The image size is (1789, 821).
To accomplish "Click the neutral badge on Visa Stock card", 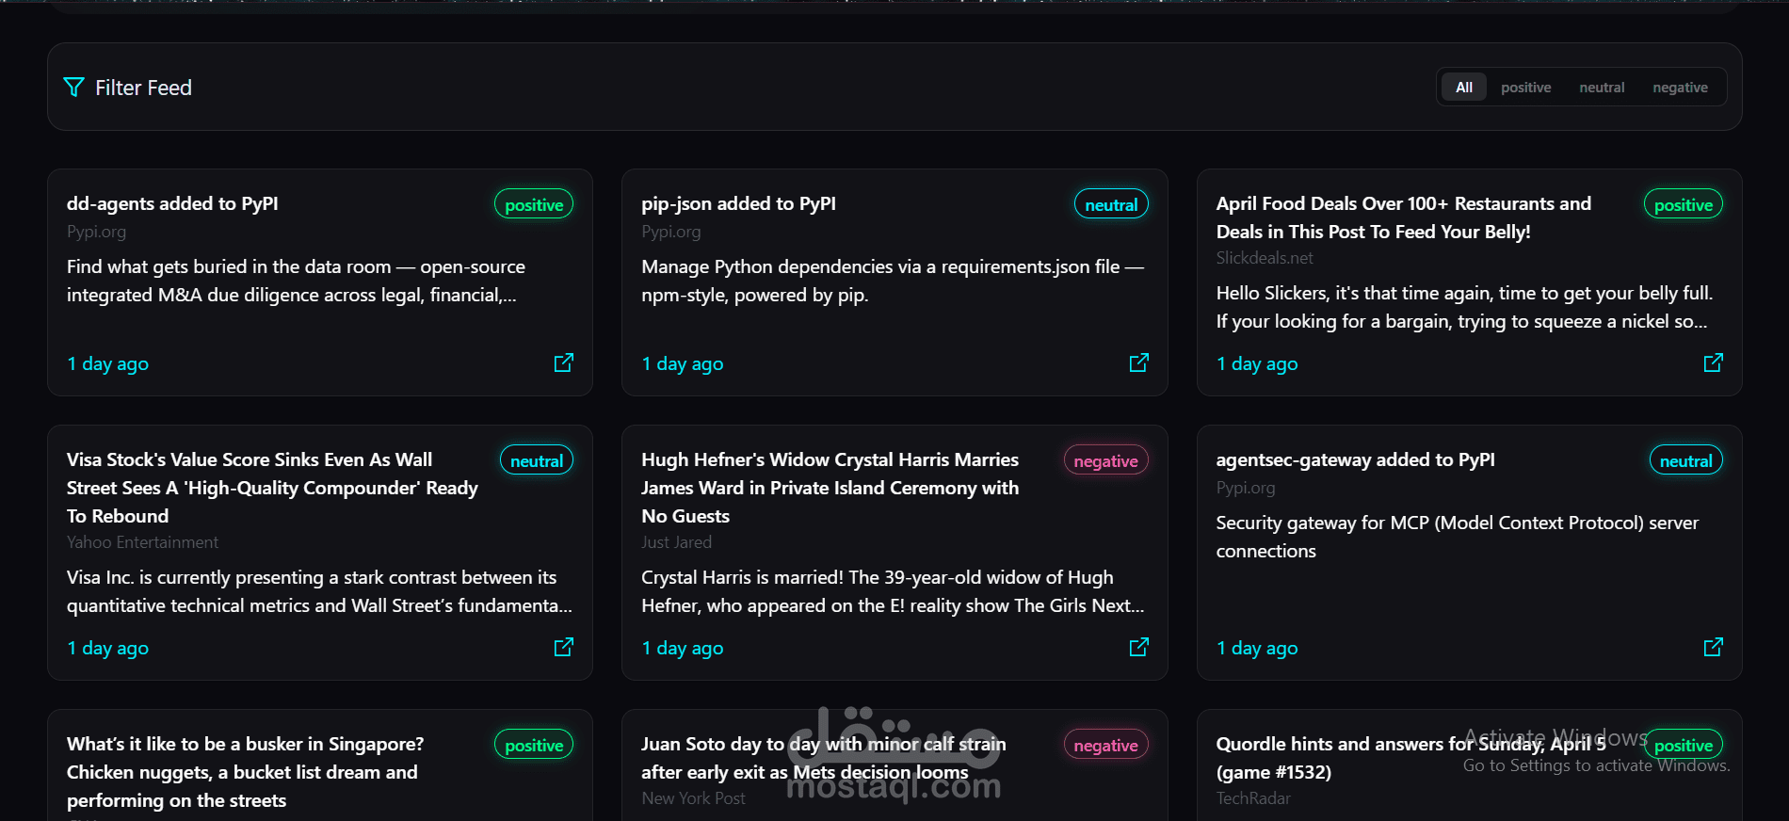I will click(x=536, y=460).
